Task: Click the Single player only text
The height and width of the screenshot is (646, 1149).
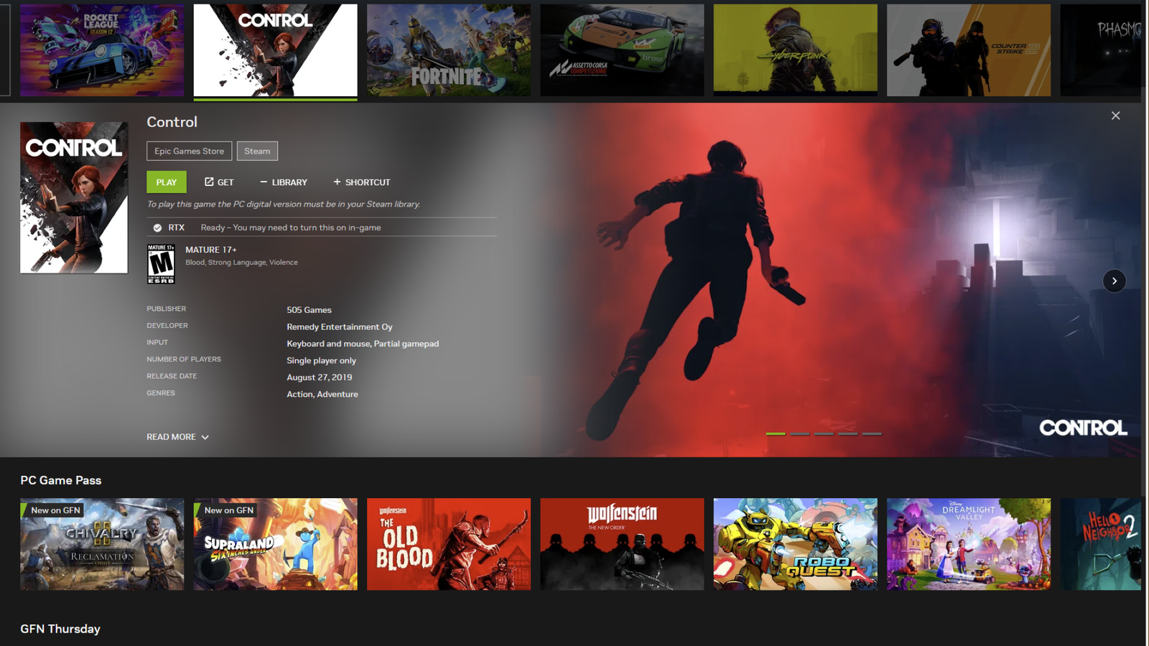Action: click(x=321, y=360)
